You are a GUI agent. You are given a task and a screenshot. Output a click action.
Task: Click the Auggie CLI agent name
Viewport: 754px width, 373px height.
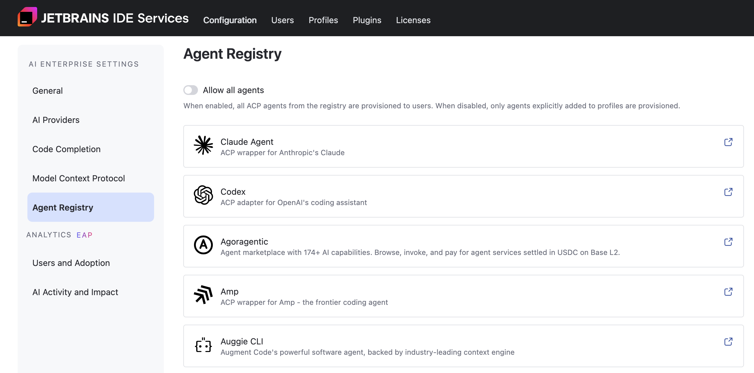242,341
